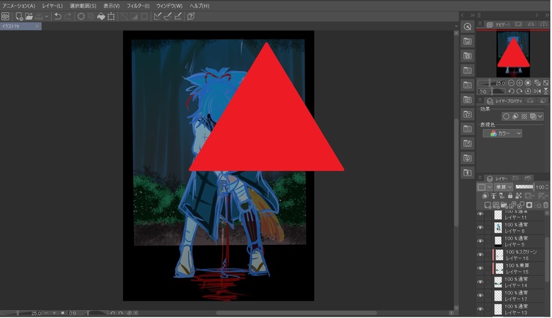This screenshot has width=552, height=318.
Task: Hide layer レイヤー 15 with eye icon
Action: coord(480,268)
